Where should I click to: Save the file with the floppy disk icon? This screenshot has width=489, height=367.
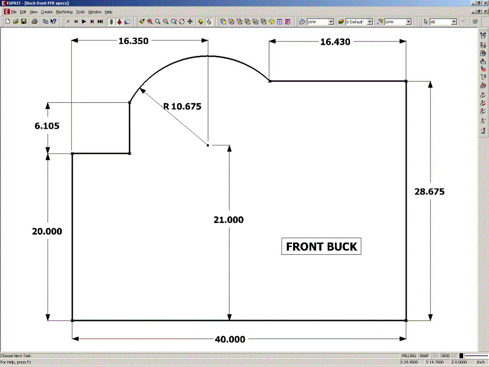[x=24, y=22]
